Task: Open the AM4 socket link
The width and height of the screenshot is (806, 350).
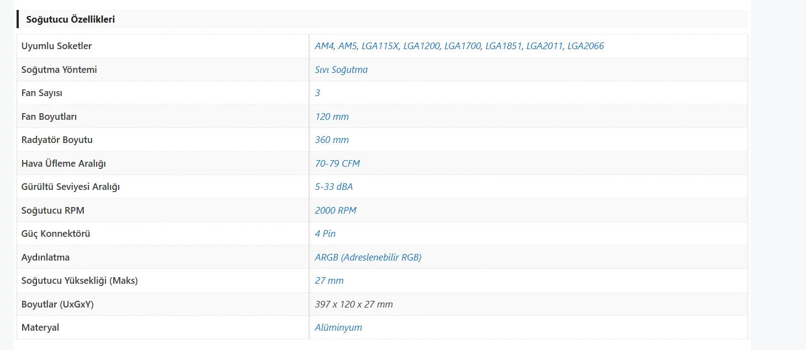Action: click(x=324, y=46)
